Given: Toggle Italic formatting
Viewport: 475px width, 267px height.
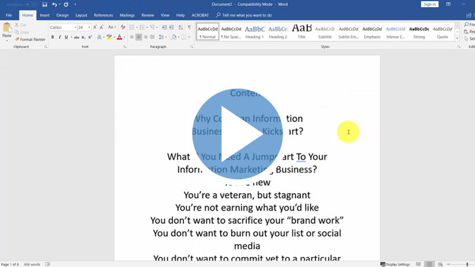Looking at the screenshot, I should click(60, 37).
